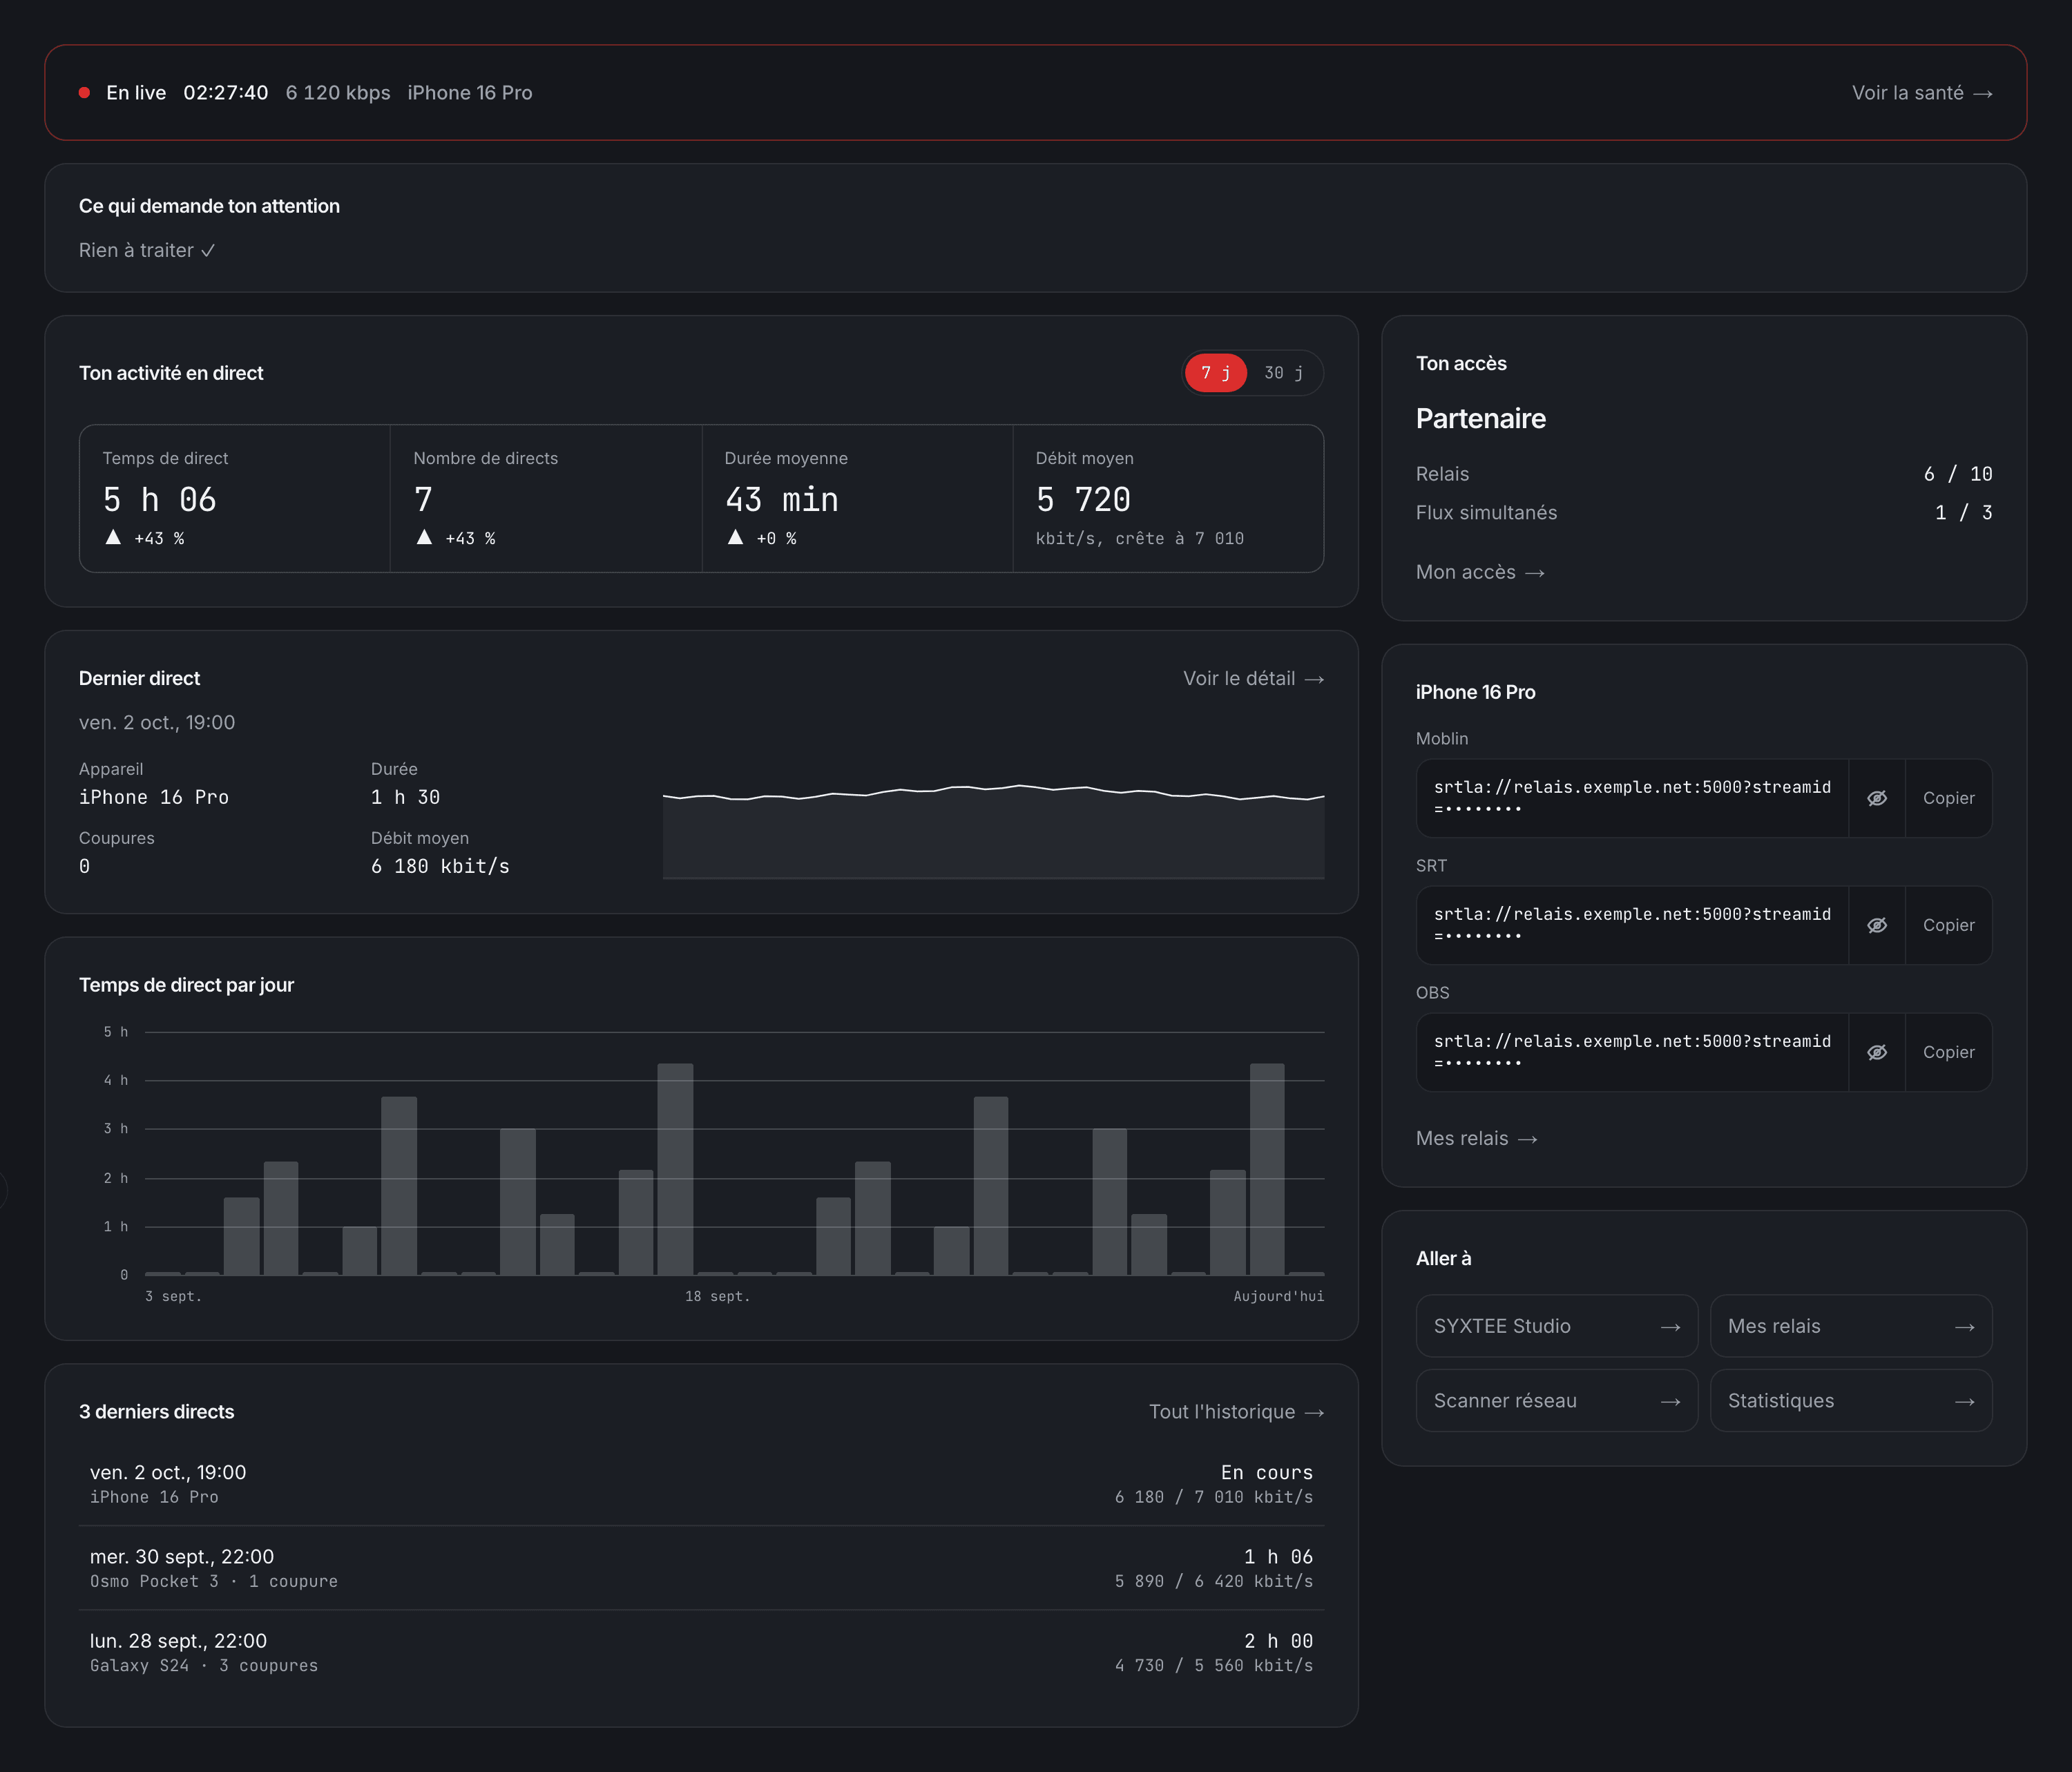
Task: Reveal the SRT stream URL with eye icon
Action: tap(1877, 925)
